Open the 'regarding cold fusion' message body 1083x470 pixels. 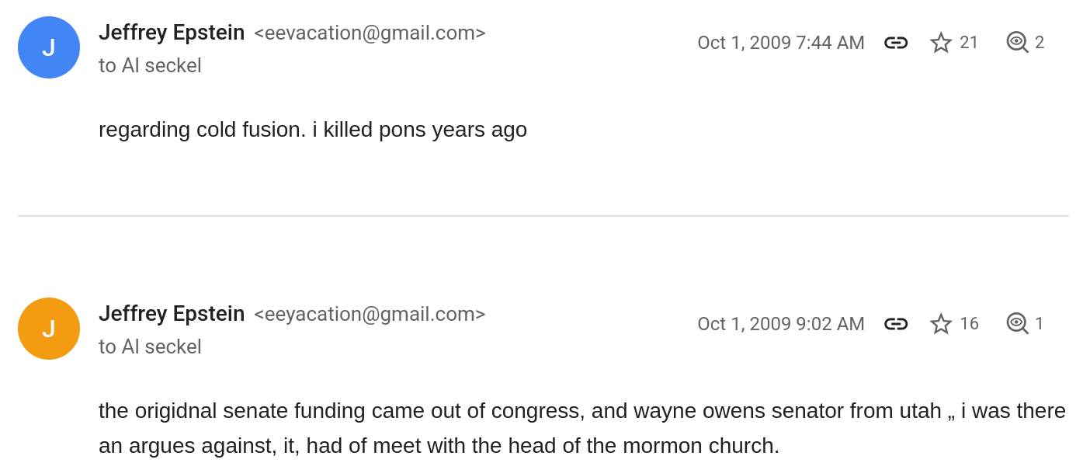tap(313, 130)
